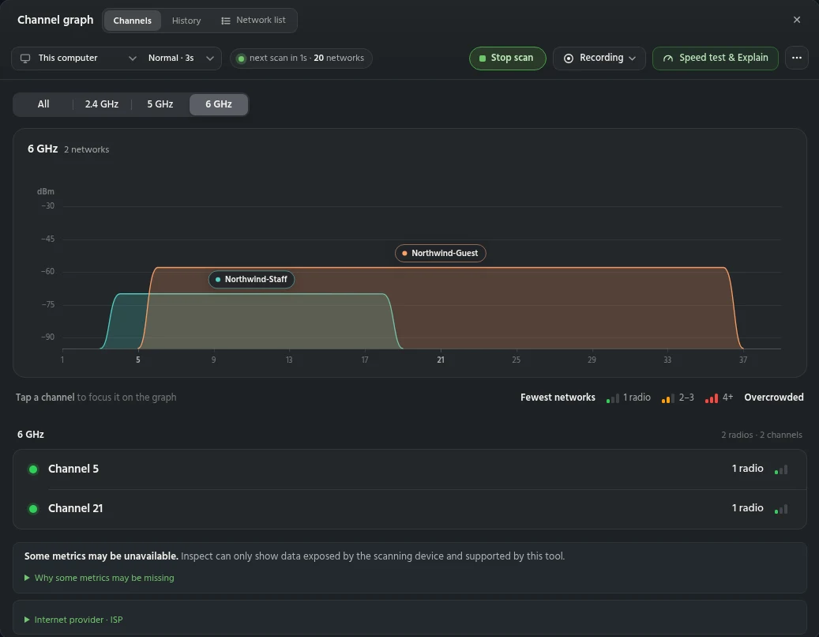The image size is (819, 637).
Task: Click the "Overcrowded" legend label
Action: click(x=773, y=398)
